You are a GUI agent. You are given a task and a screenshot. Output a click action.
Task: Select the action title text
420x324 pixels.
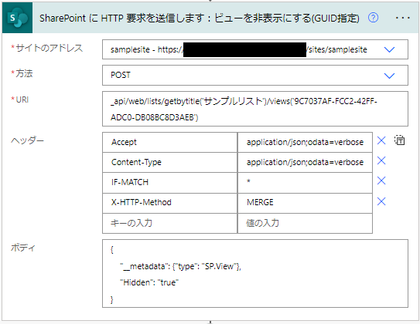[x=200, y=19]
